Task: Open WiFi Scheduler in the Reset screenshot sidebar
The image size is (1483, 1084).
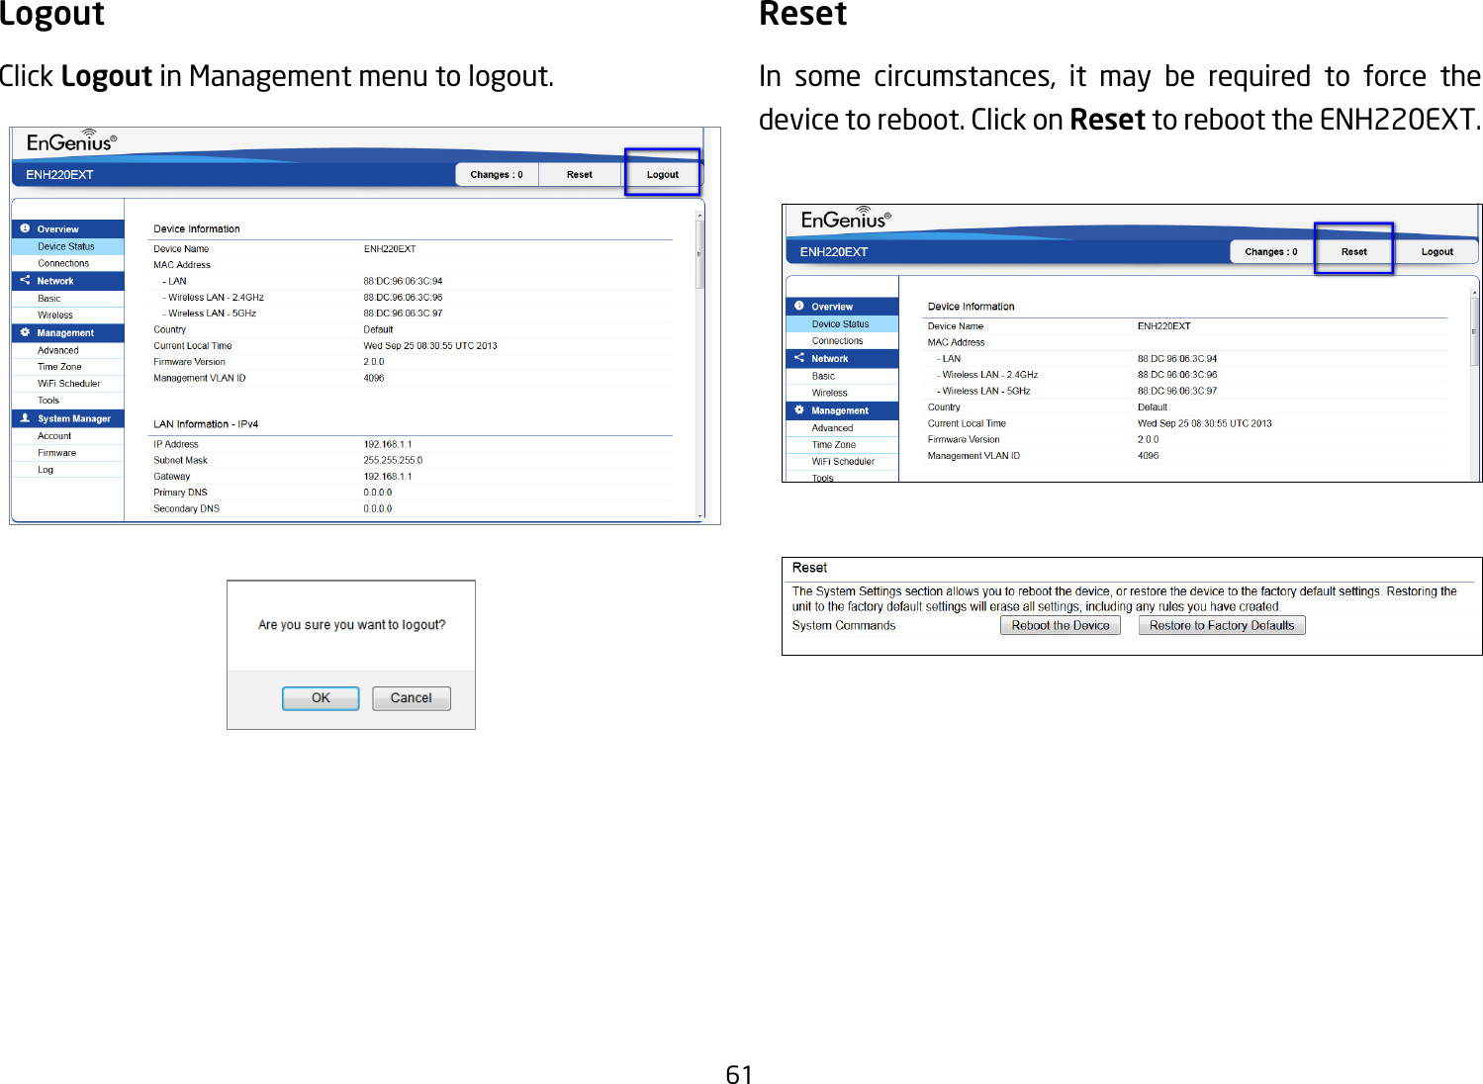Action: tap(842, 461)
